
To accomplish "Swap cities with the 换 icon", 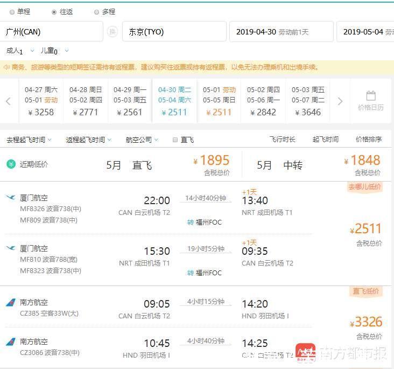I will click(112, 32).
